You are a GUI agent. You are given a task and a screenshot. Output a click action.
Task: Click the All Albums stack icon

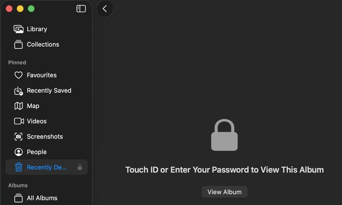(19, 198)
